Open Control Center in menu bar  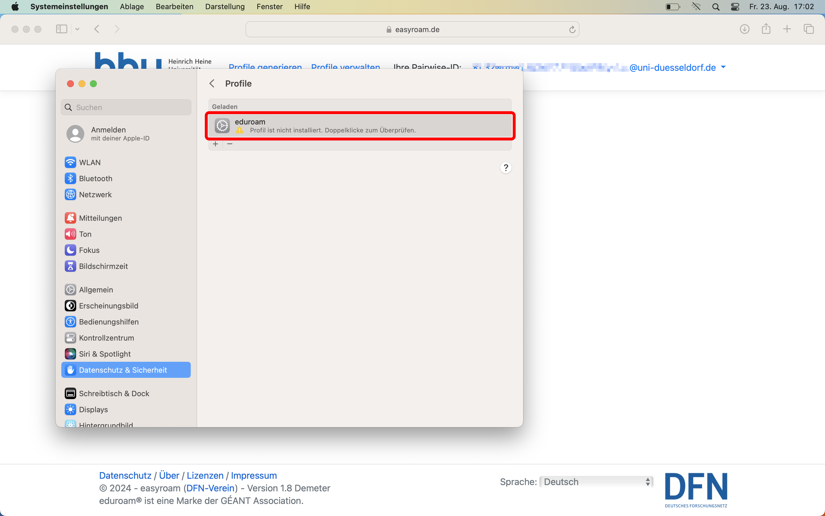tap(735, 7)
